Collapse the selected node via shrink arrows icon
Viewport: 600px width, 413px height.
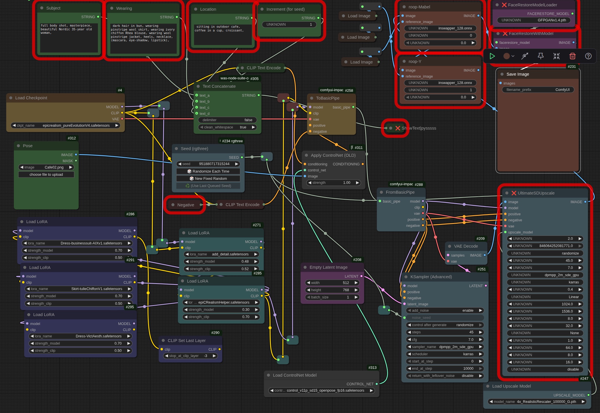556,56
